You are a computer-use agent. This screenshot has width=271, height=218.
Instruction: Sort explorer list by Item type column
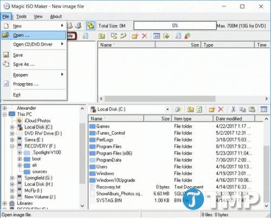click(x=192, y=118)
